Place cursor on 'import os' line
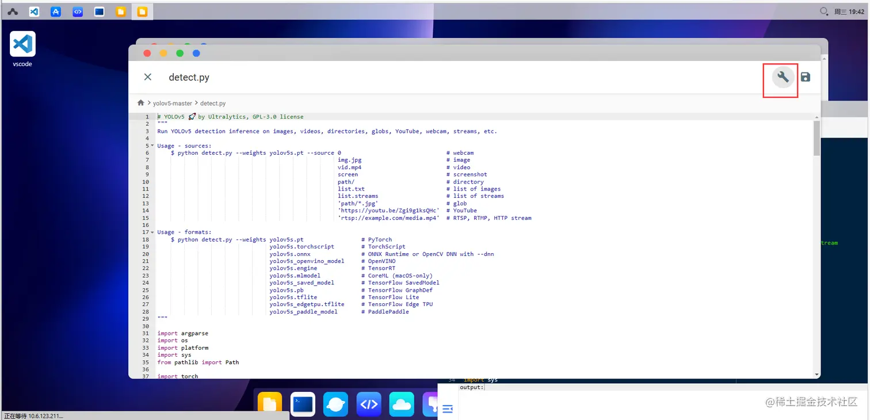Viewport: 870px width, 420px height. point(173,341)
